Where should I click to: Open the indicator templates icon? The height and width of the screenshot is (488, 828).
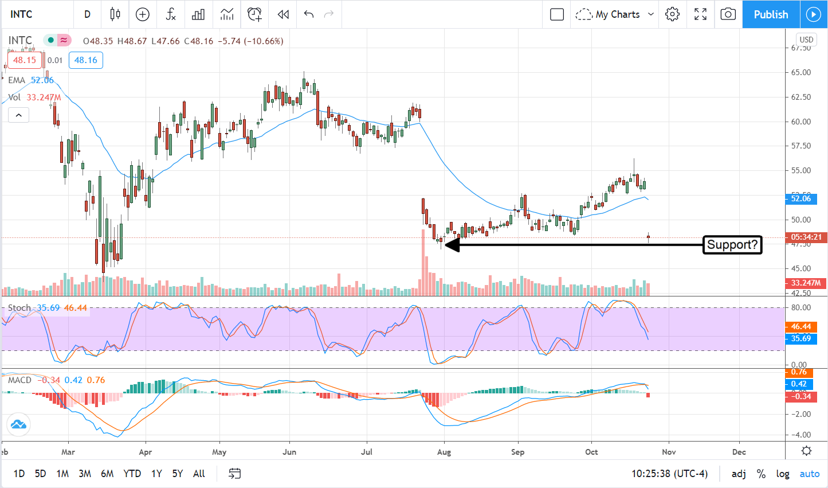point(227,14)
